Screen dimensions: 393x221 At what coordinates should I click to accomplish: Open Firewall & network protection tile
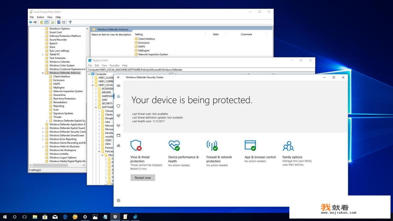[x=219, y=153]
